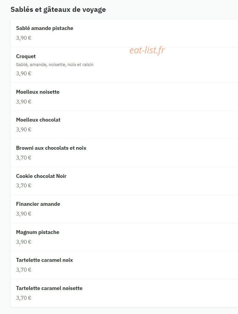
Task: Open the Croquet menu item
Action: (124, 65)
